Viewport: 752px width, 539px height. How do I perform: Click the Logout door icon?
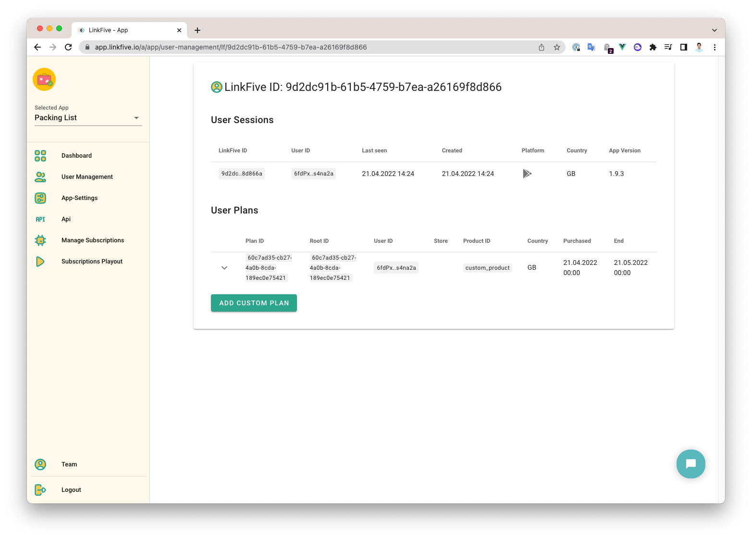[40, 490]
